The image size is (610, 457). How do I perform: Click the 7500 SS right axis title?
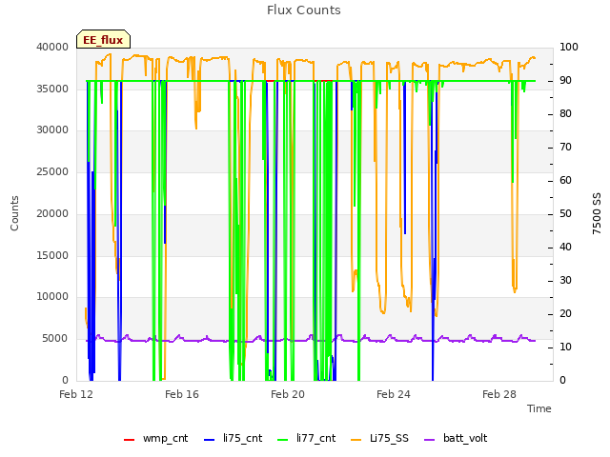click(x=597, y=213)
